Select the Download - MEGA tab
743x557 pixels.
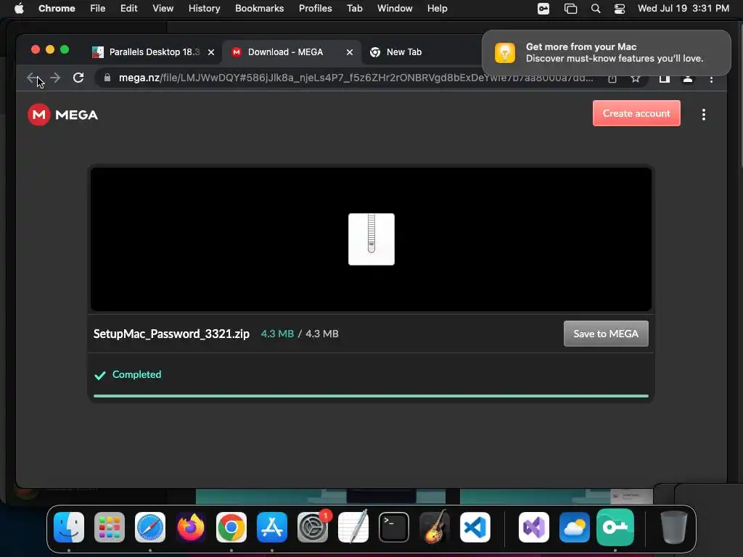tap(285, 52)
